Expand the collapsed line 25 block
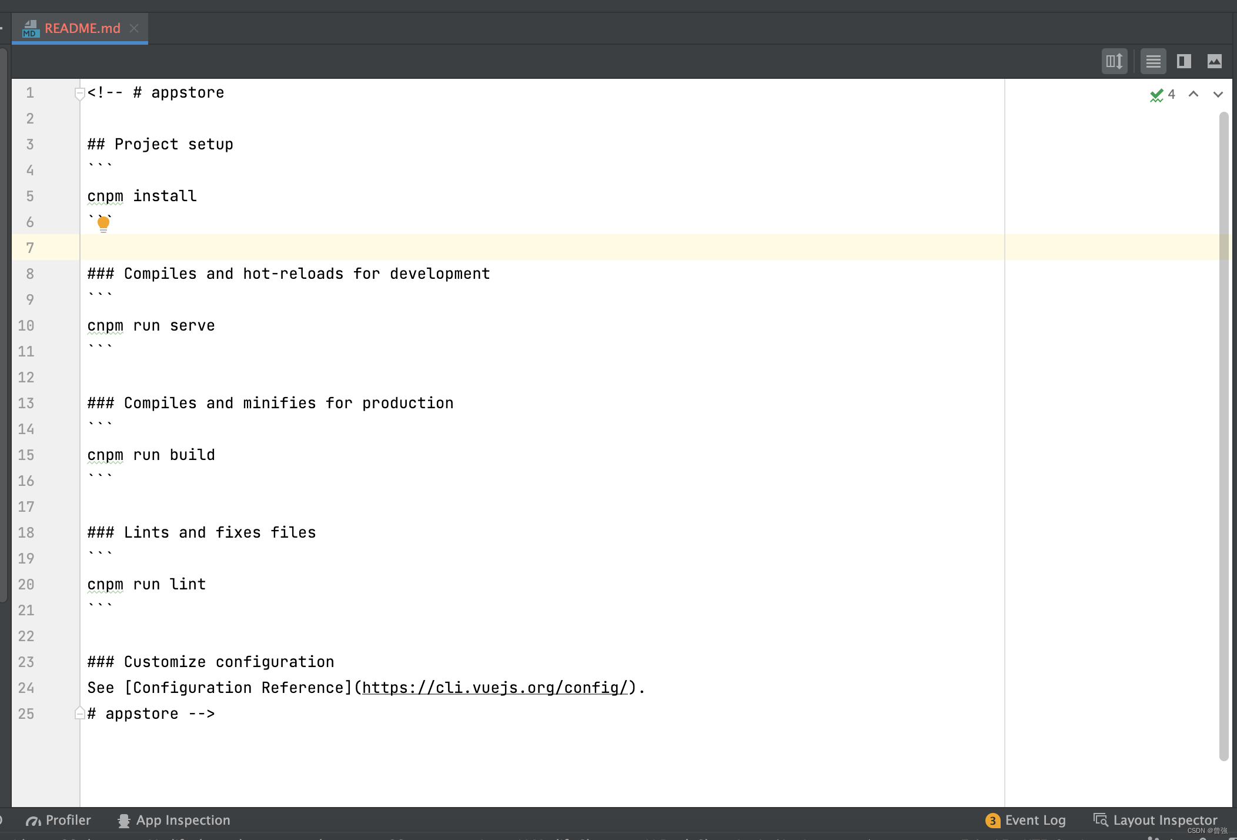This screenshot has height=840, width=1237. 79,714
